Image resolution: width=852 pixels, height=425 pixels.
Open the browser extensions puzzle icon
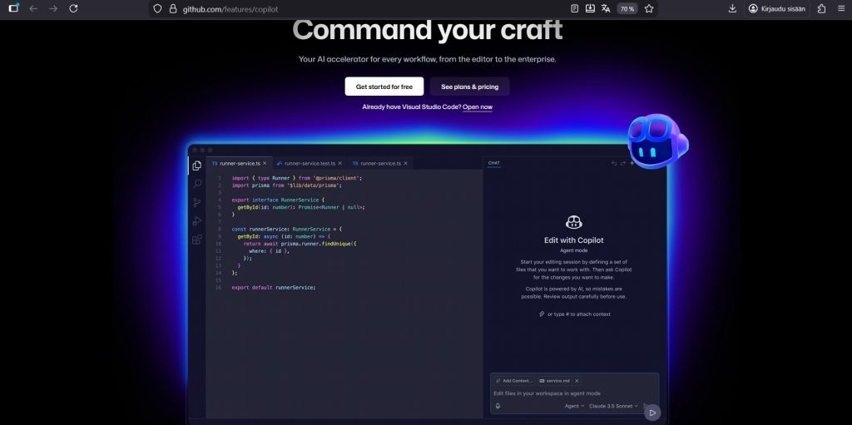[821, 8]
